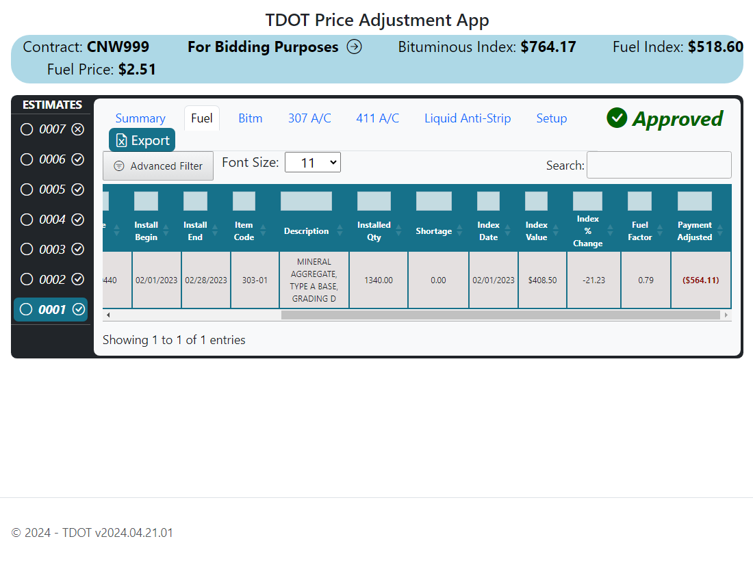Open the 411 A/C tab
The height and width of the screenshot is (565, 753).
pos(377,118)
